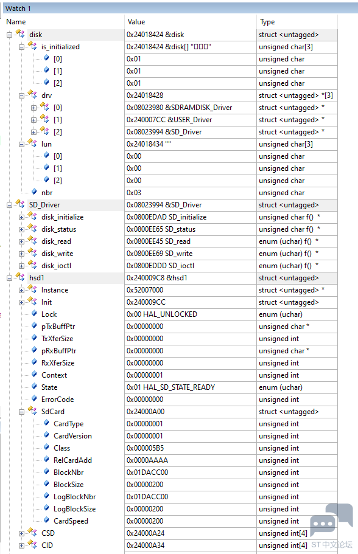This screenshot has height=554, width=358.
Task: Select the Instance value 0x52007000
Action: [x=145, y=290]
